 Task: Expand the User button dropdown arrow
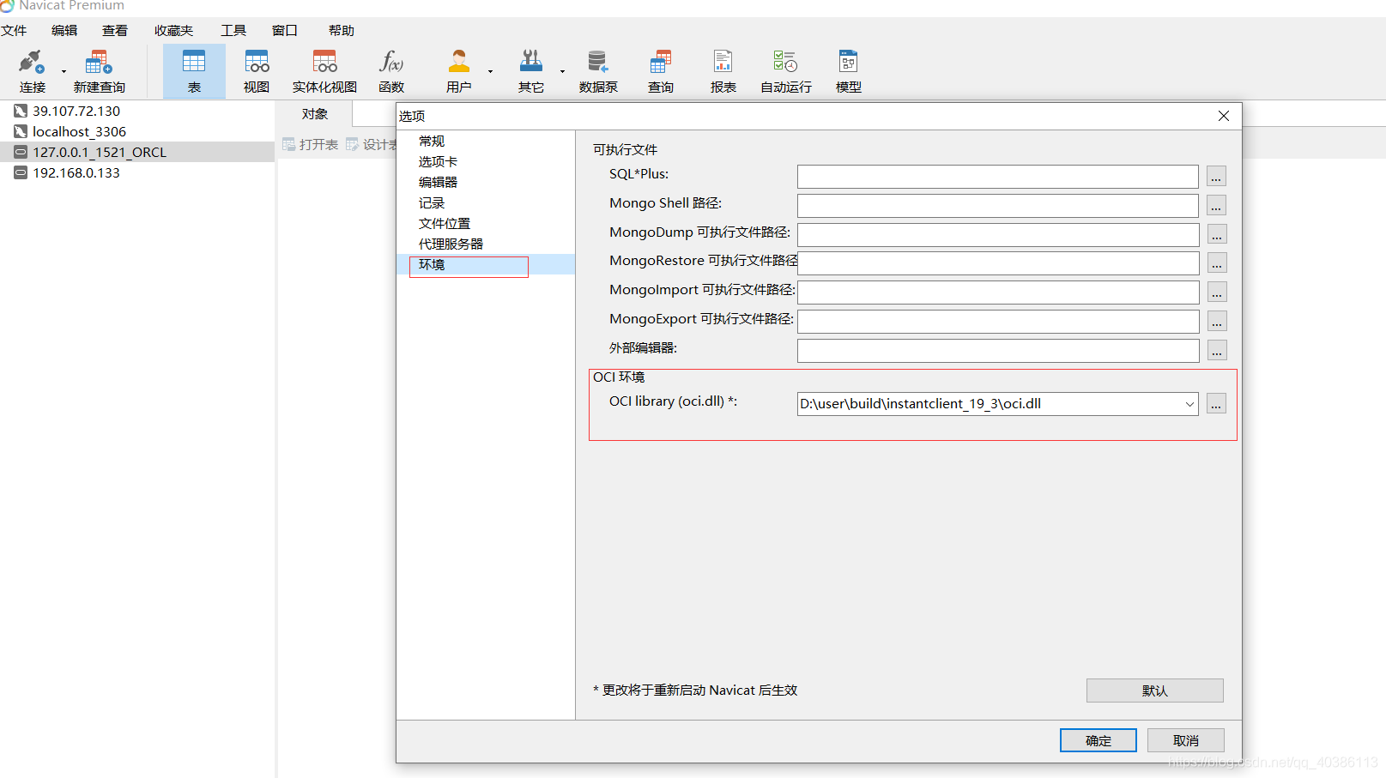[x=491, y=71]
